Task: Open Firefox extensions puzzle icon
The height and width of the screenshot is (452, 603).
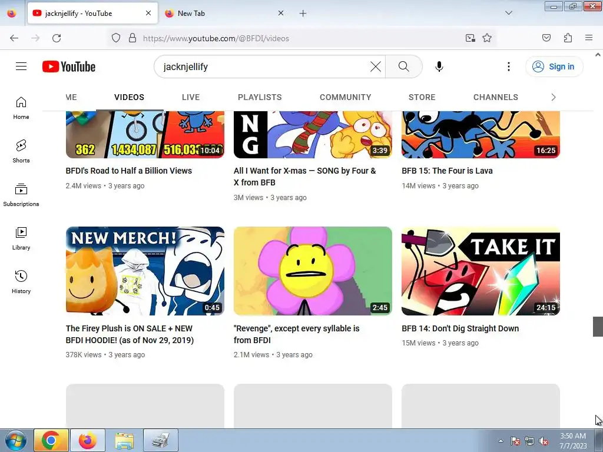Action: point(568,38)
